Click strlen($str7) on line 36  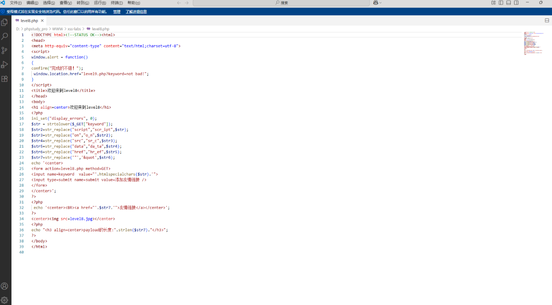coord(134,230)
